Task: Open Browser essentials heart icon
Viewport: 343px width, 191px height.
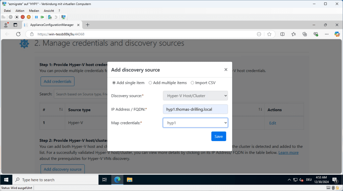Action: click(x=316, y=34)
